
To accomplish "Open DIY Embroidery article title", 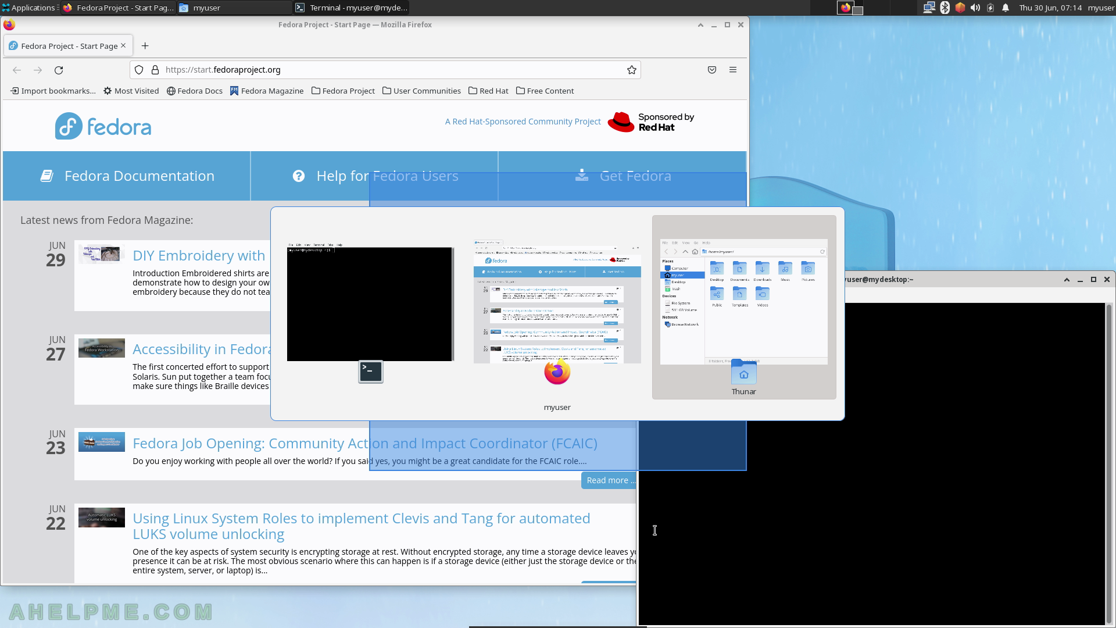I will click(x=199, y=256).
